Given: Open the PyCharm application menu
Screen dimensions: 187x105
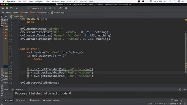Looking at the screenshot, I should (11, 1).
